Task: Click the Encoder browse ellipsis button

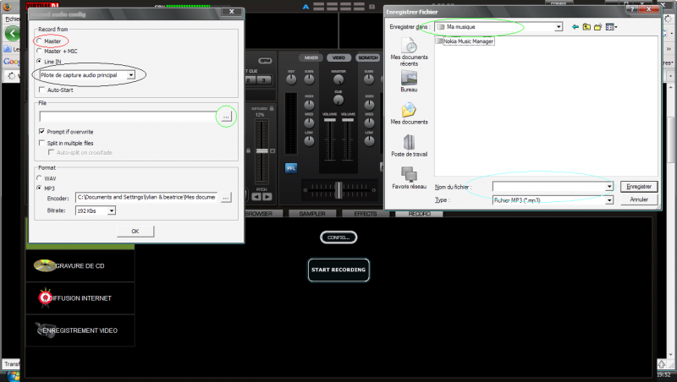Action: coord(226,198)
